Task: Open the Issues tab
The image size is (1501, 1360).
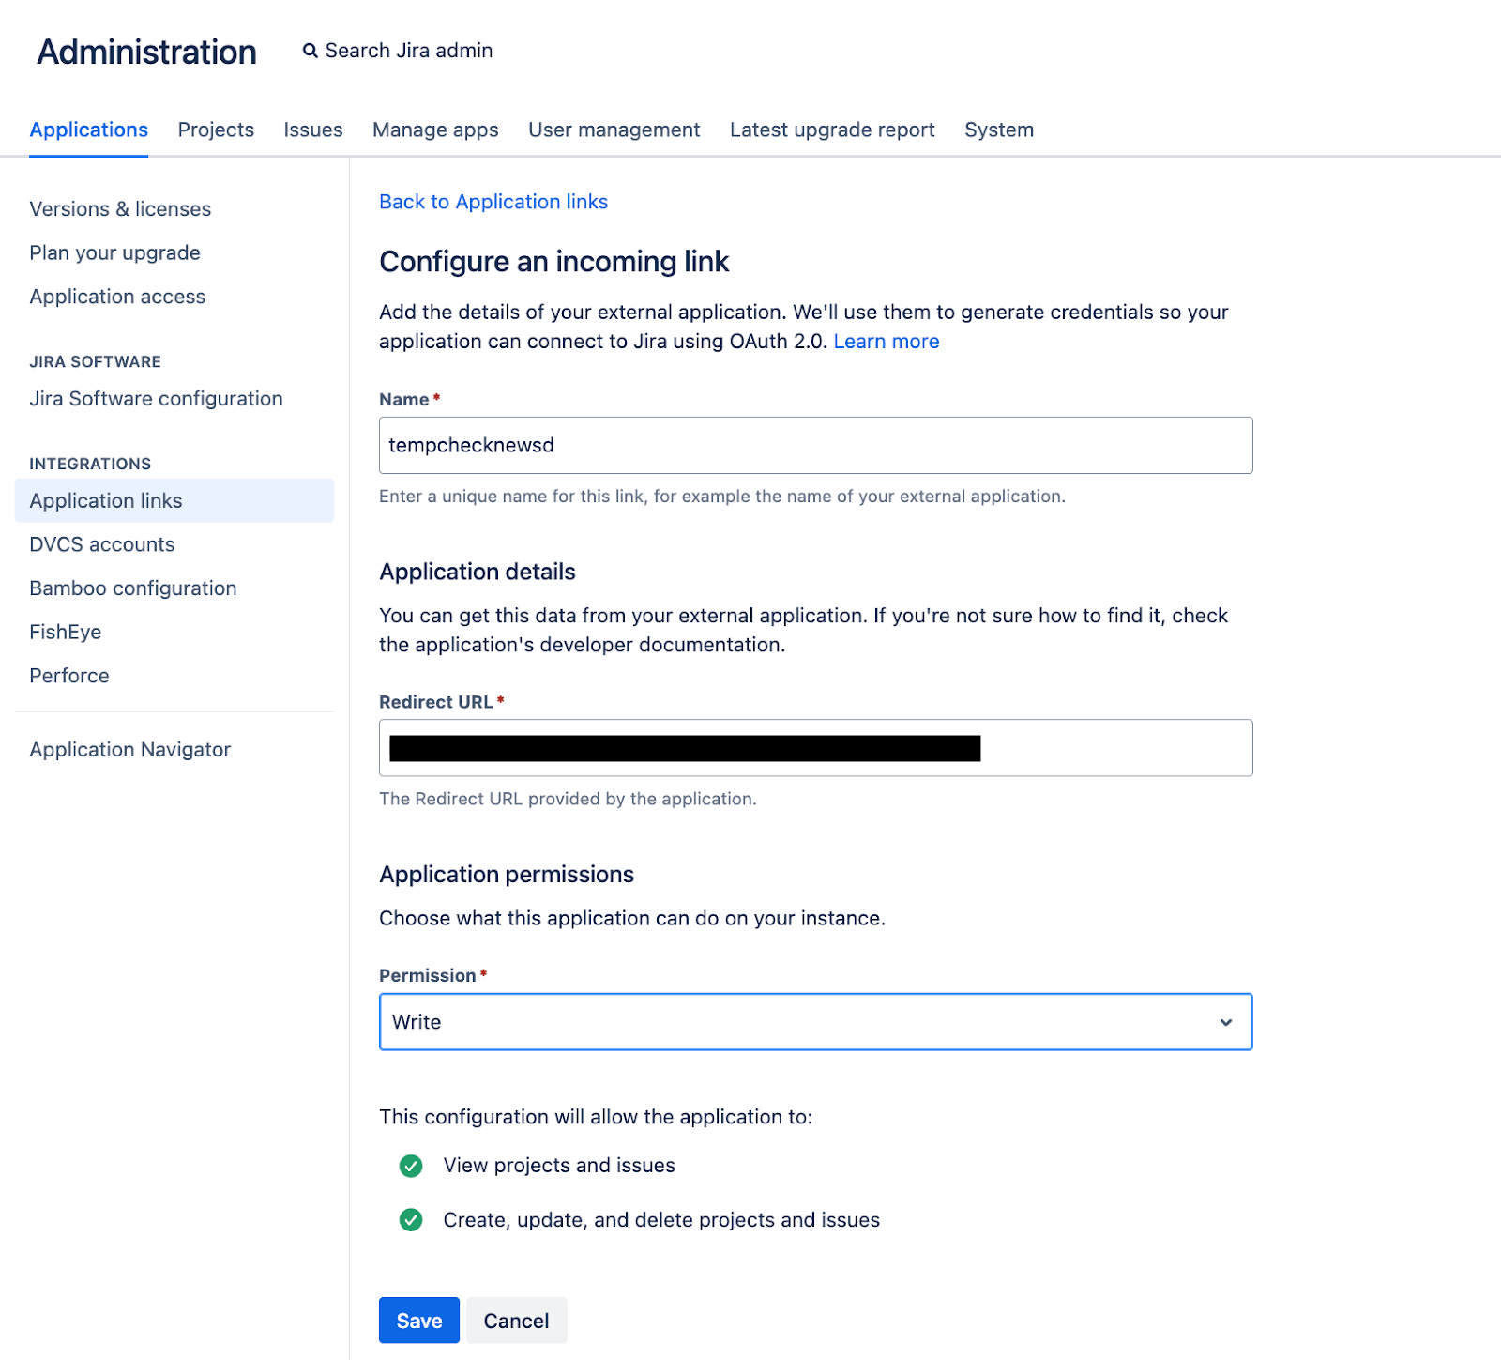Action: click(x=313, y=130)
